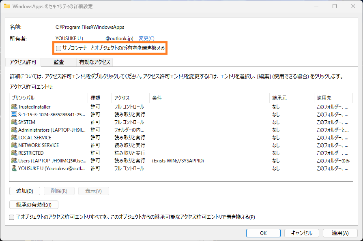363x241 pixels.
Task: Click the Administrators row group icon
Action: coord(14,130)
